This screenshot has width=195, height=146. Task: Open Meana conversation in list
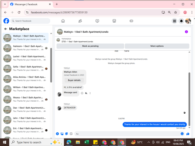pos(25,99)
